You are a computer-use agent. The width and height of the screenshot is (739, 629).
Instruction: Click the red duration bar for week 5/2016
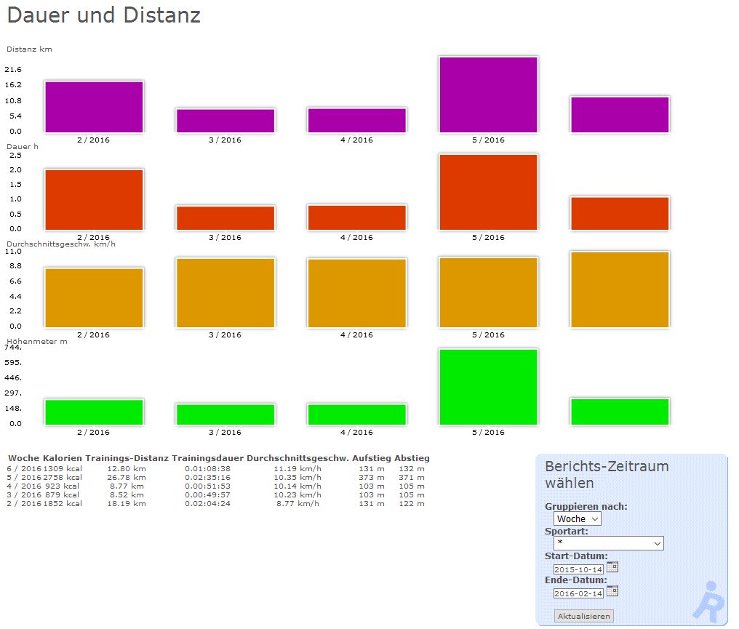click(x=488, y=192)
